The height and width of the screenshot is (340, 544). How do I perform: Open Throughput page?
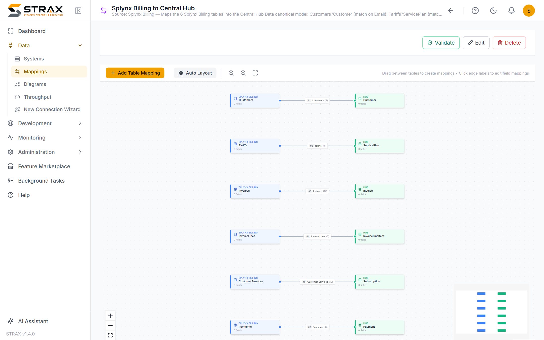point(49,97)
